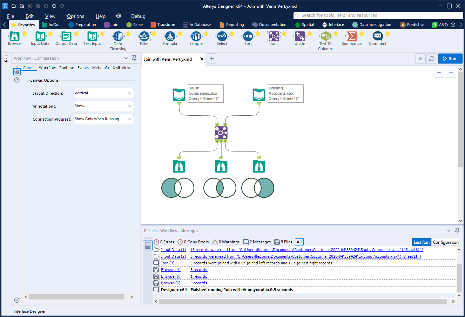Select the Summarize tool
Image resolution: width=465 pixels, height=317 pixels.
352,36
